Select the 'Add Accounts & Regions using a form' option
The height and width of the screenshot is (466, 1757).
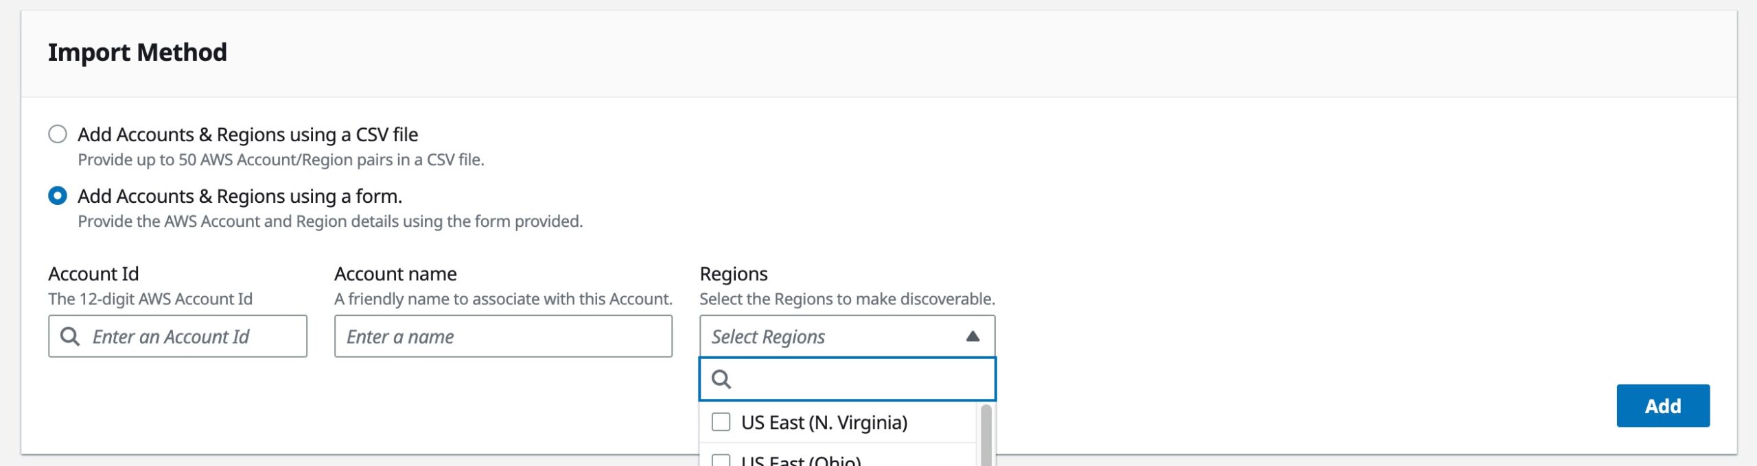(x=58, y=195)
